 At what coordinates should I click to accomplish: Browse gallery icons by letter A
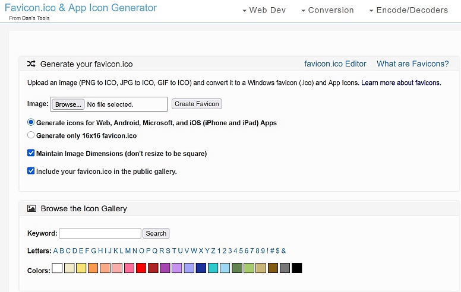56,251
